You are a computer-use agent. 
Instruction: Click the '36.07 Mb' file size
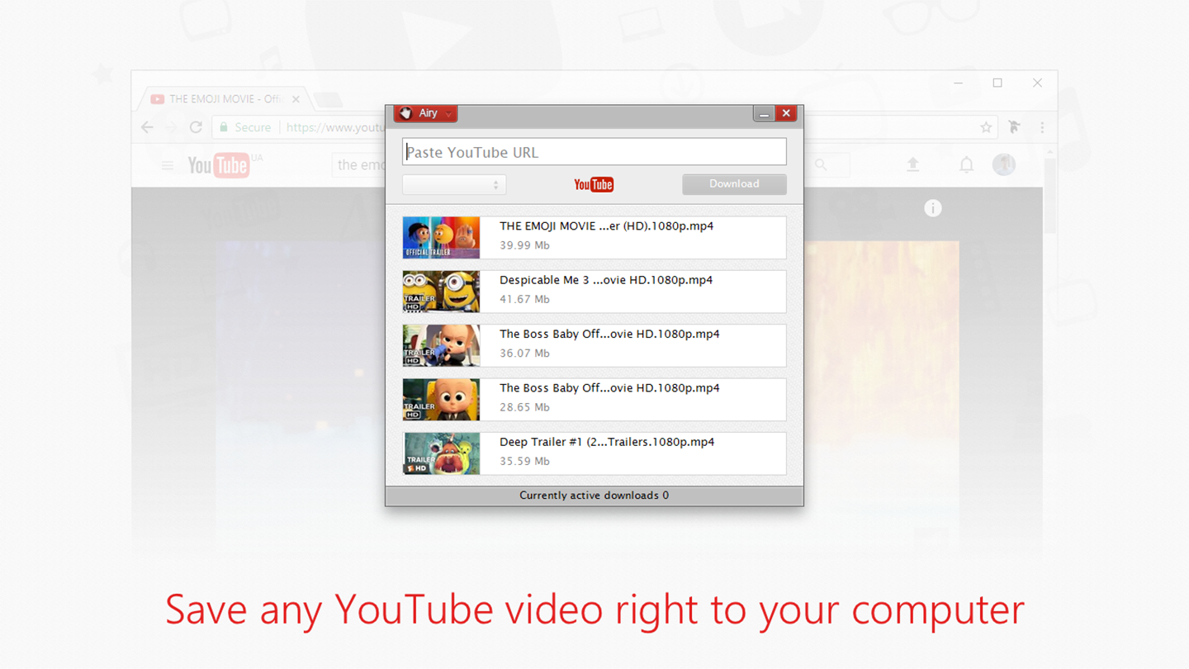[x=524, y=353]
